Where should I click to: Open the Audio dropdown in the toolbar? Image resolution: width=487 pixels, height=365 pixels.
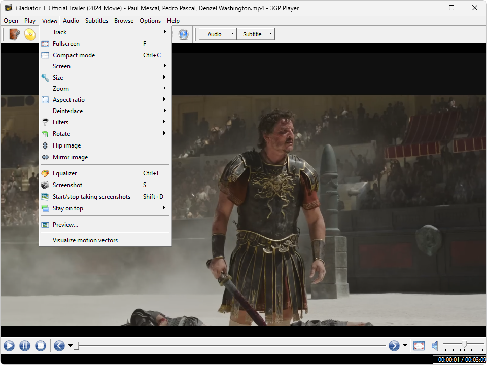click(x=217, y=34)
